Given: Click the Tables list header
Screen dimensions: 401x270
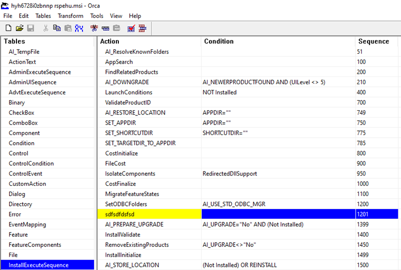Looking at the screenshot, I should coord(48,41).
